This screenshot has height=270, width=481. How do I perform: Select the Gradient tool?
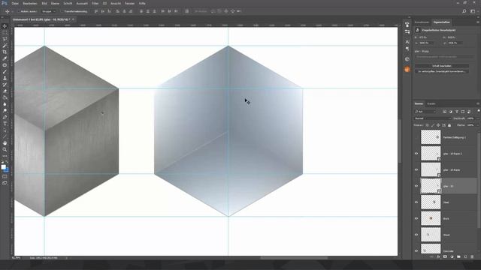click(x=5, y=97)
